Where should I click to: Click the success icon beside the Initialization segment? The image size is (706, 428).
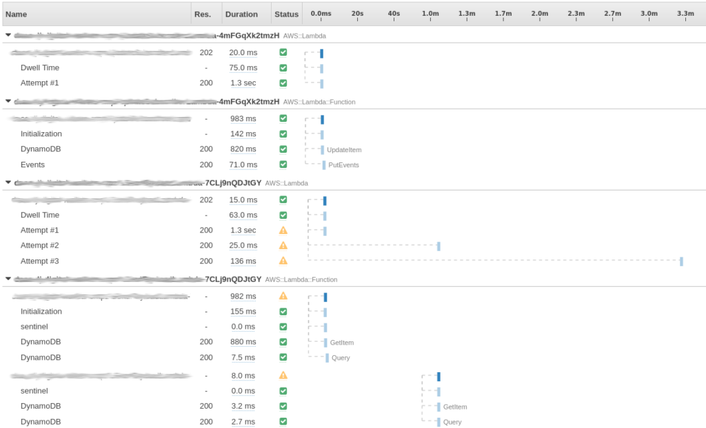click(x=283, y=133)
